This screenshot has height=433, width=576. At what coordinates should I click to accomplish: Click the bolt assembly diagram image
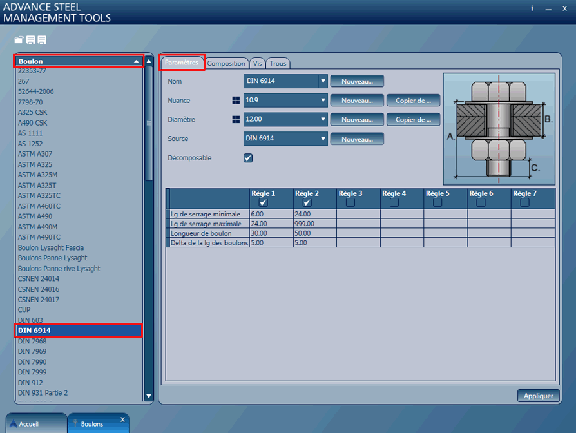click(x=499, y=129)
